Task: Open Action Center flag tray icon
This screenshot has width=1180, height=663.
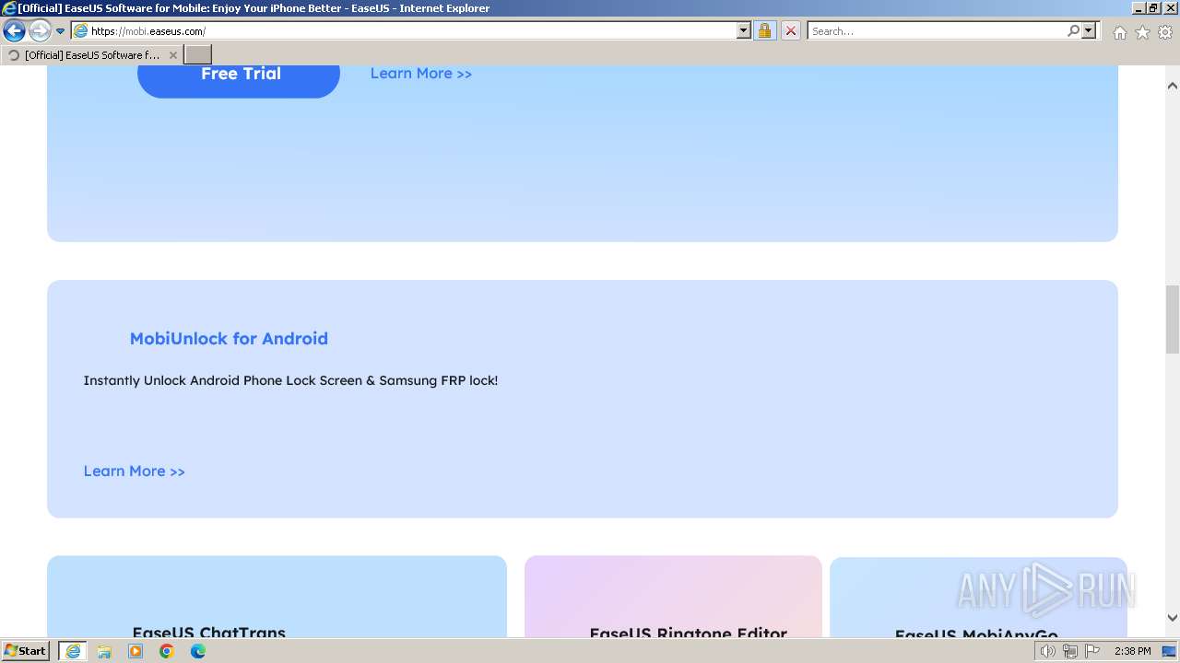Action: point(1092,651)
